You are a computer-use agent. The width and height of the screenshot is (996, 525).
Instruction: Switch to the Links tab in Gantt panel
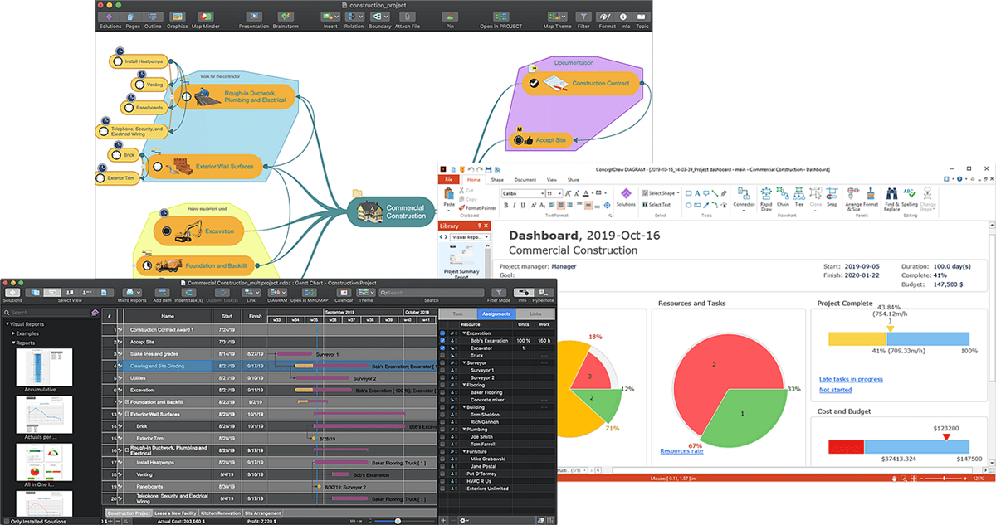(535, 314)
